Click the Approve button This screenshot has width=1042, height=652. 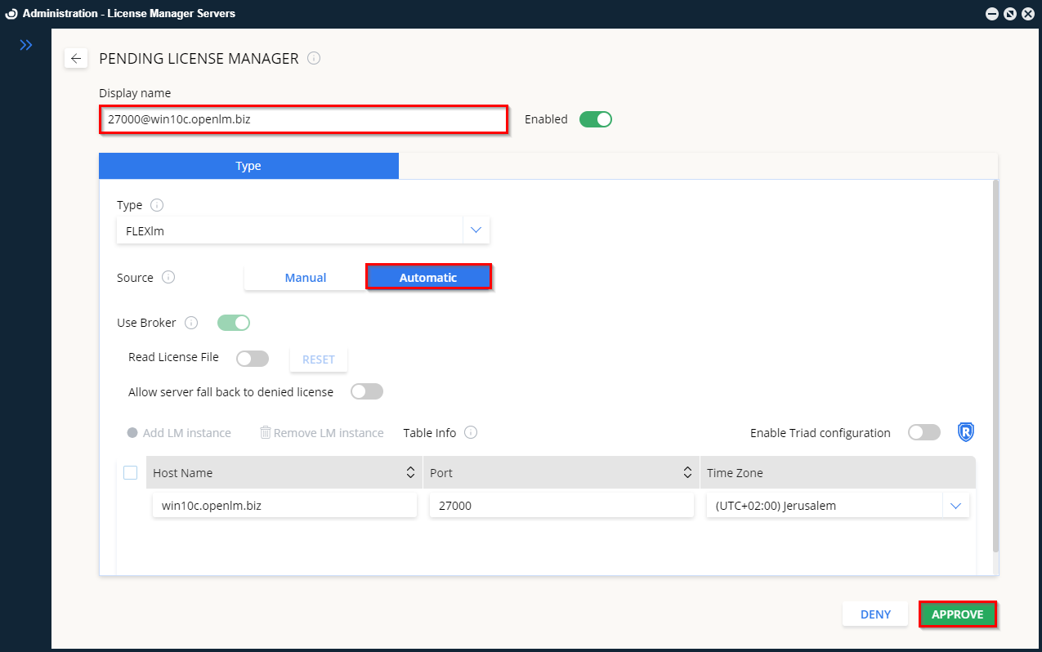957,614
